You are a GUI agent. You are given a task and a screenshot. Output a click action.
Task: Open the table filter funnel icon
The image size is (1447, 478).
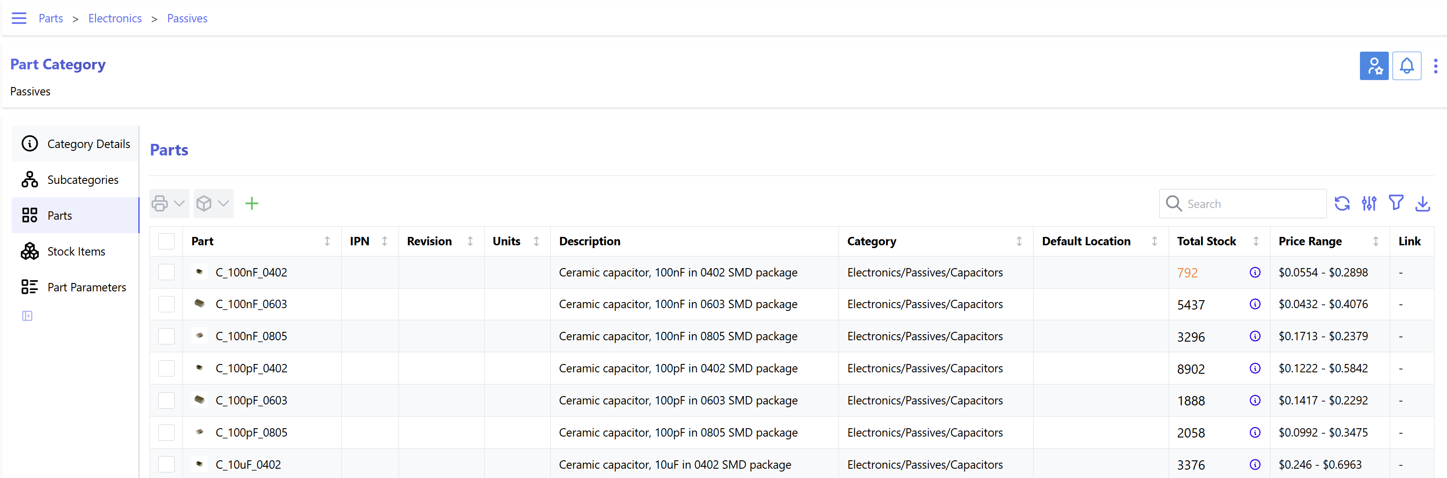point(1395,203)
